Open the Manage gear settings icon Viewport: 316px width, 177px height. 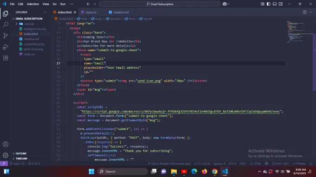coord(6,155)
